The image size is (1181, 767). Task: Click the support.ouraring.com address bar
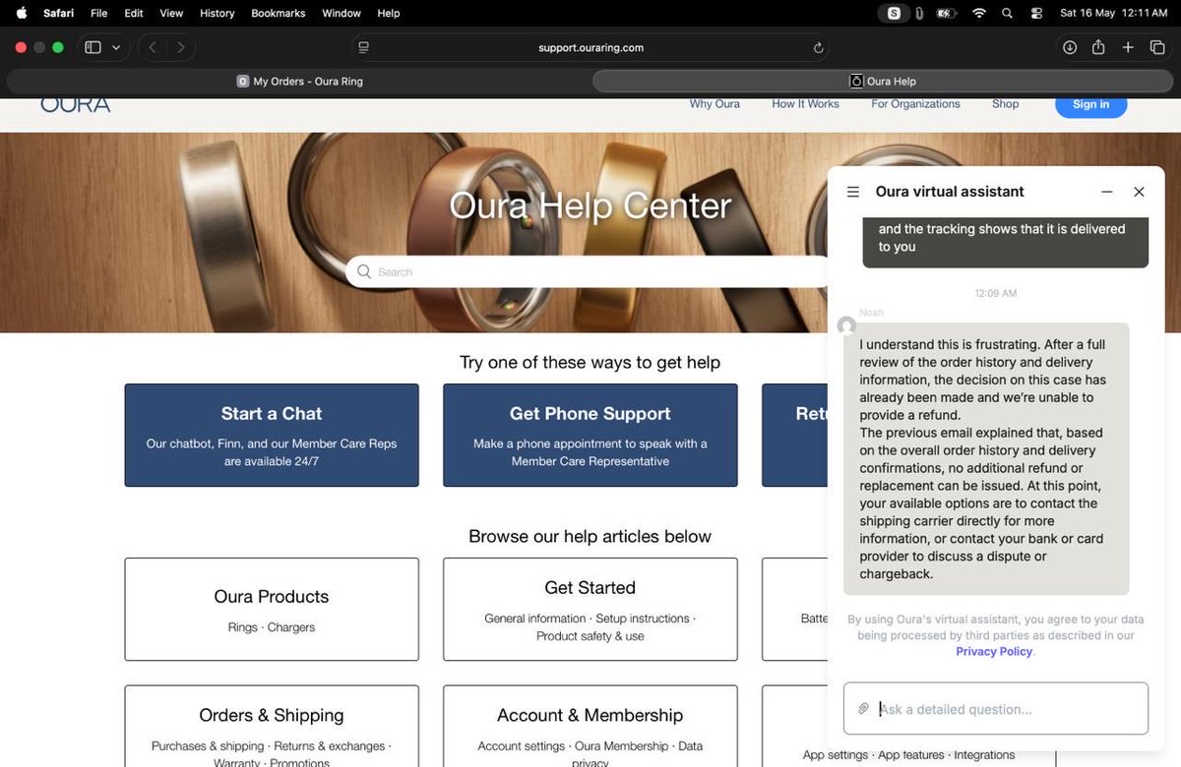[x=590, y=47]
